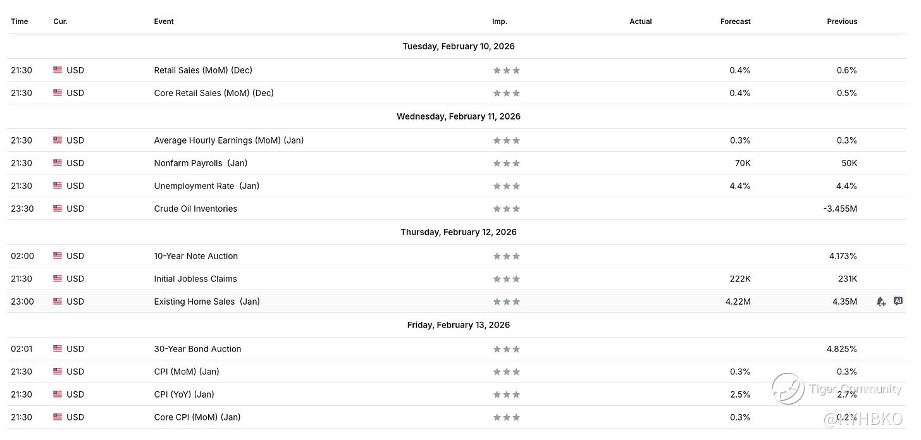Click the Thursday, February 12, 2026 date header
The height and width of the screenshot is (440, 921).
click(x=458, y=232)
